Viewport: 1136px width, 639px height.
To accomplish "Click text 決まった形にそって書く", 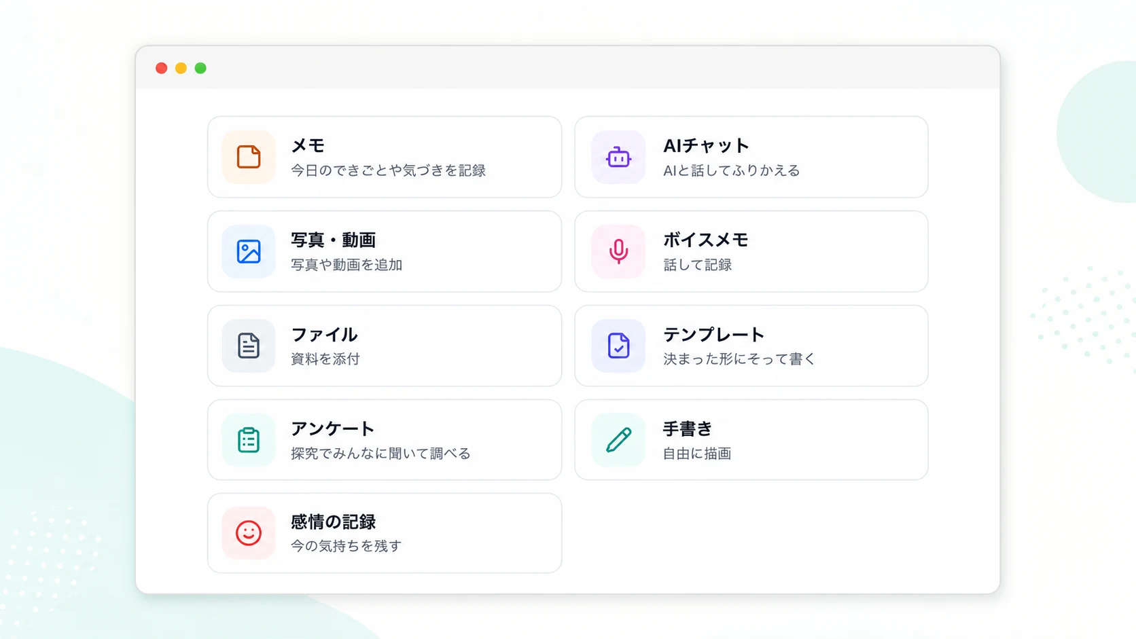I will tap(739, 359).
